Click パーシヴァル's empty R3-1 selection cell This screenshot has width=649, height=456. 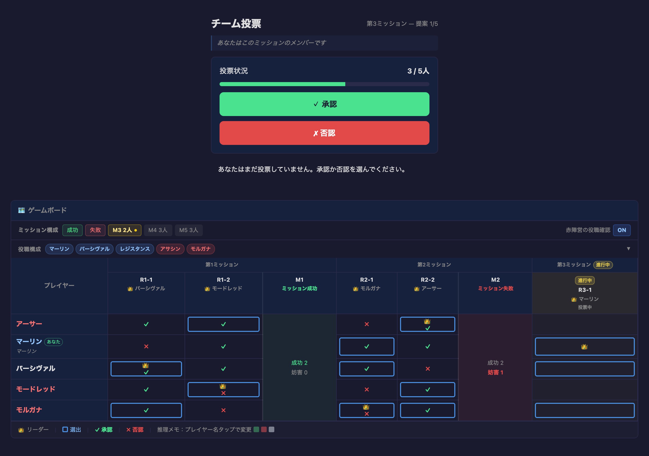(x=585, y=369)
